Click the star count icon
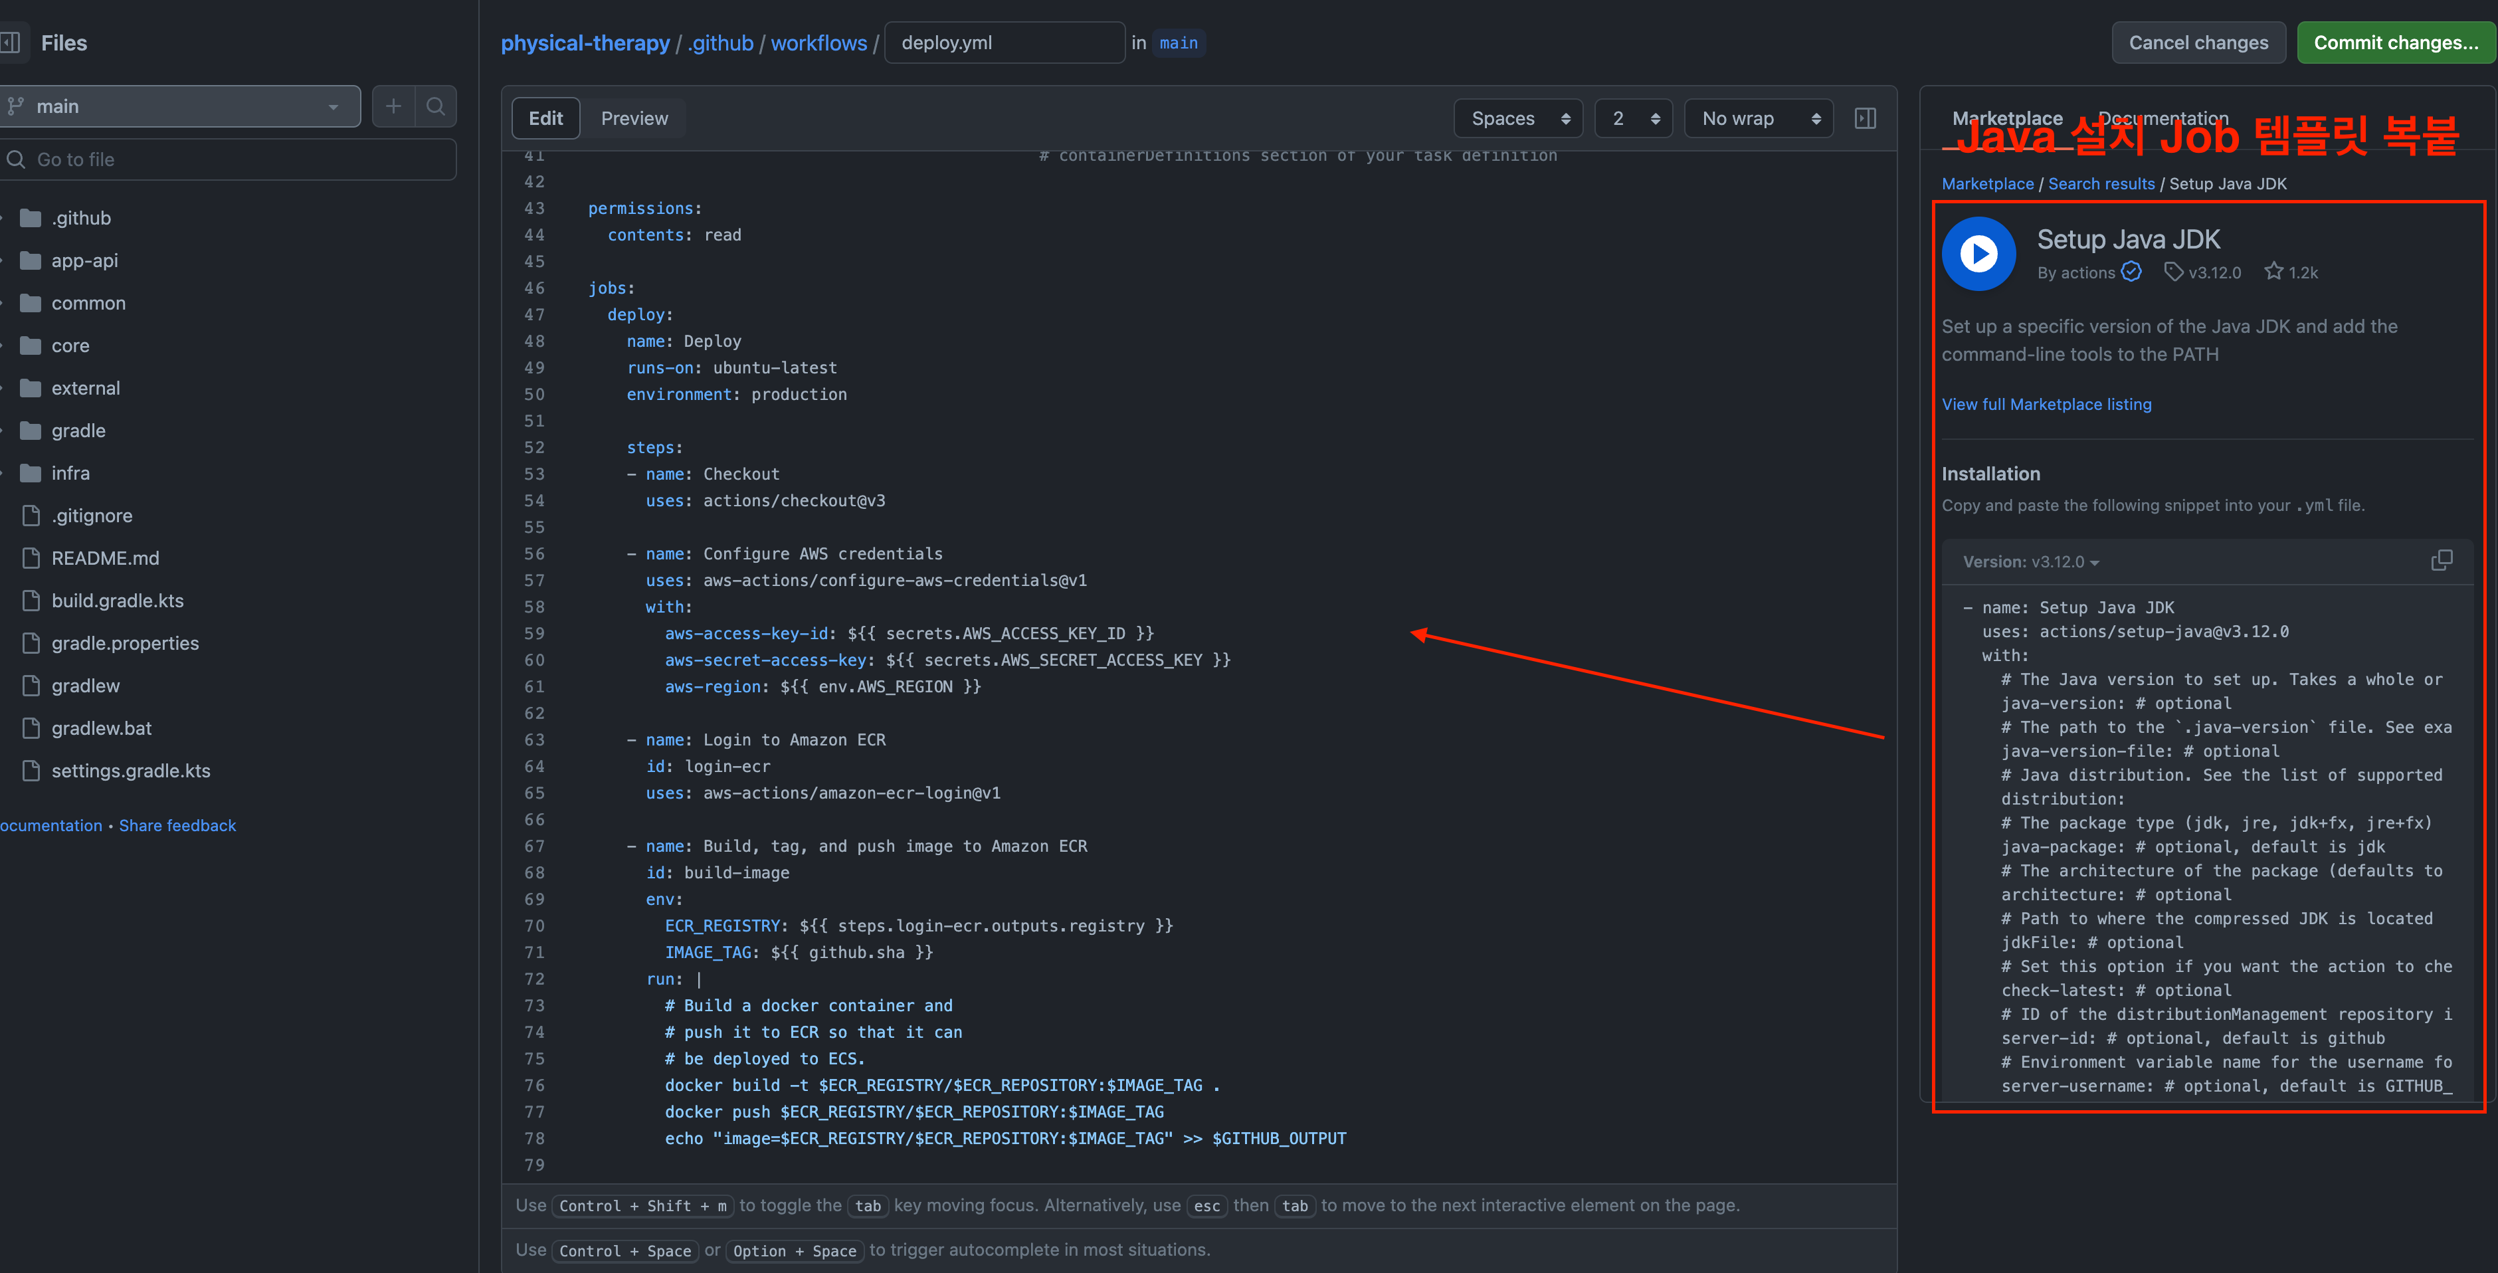Screen dimensions: 2498x1273 point(2273,272)
